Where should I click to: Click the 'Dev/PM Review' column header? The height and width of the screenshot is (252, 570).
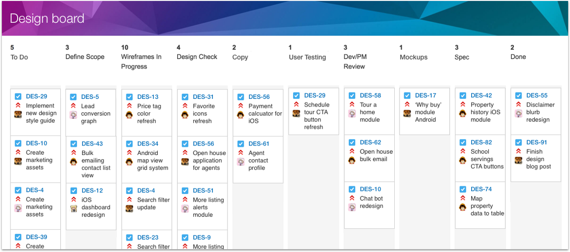click(355, 61)
